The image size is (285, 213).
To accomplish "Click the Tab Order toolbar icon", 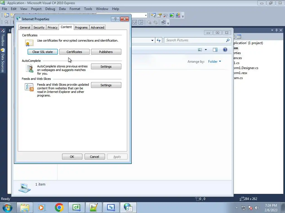I will [163, 22].
